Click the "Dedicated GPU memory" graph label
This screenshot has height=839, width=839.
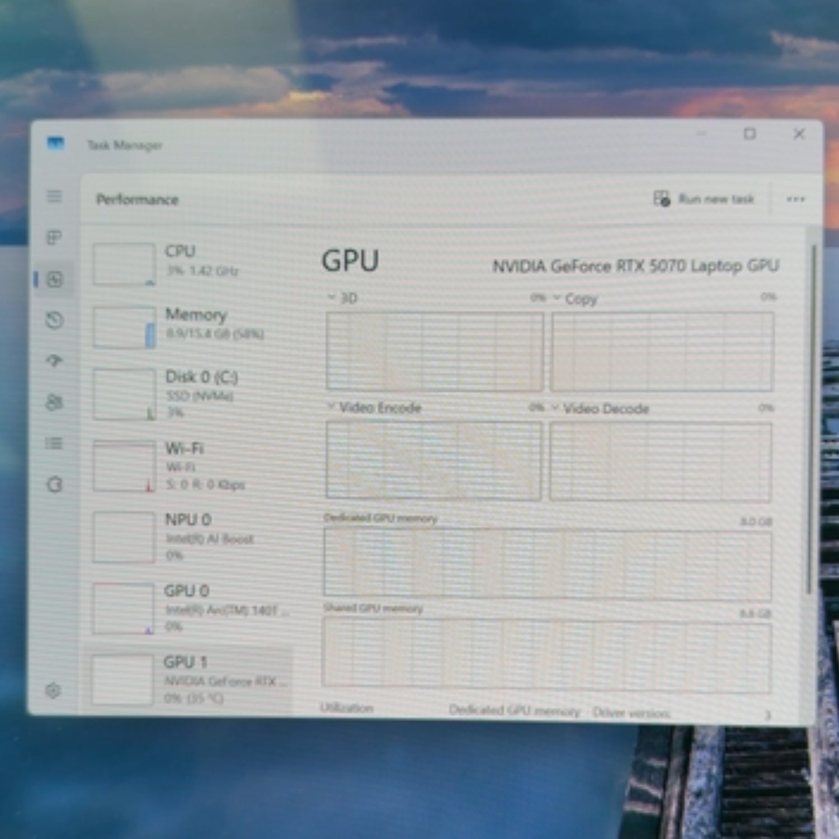click(x=380, y=519)
